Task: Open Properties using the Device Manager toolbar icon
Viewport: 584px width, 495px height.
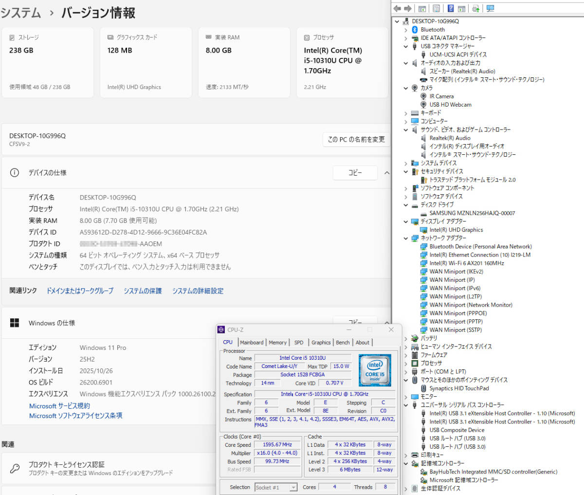Action: pyautogui.click(x=436, y=8)
